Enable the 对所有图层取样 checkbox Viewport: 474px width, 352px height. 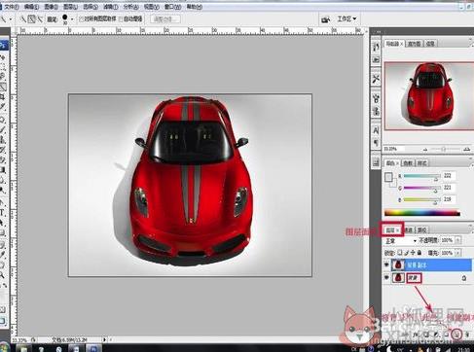click(82, 19)
